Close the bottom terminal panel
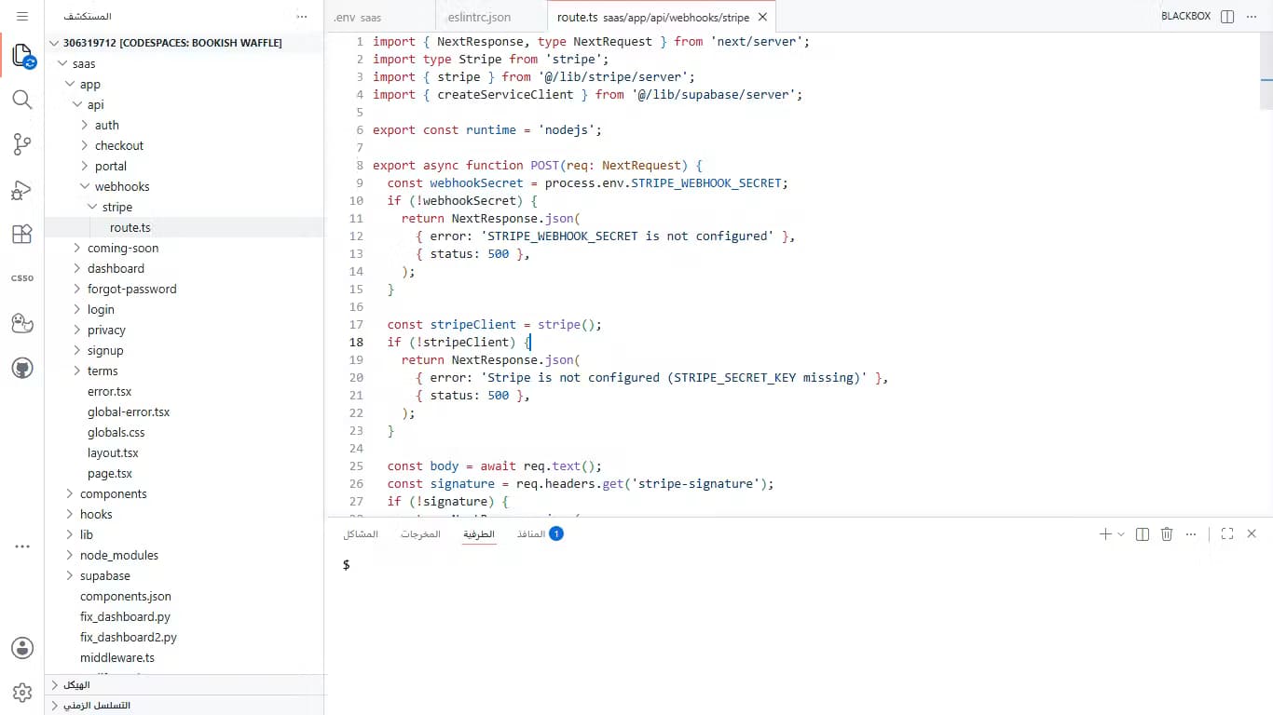 click(1252, 533)
